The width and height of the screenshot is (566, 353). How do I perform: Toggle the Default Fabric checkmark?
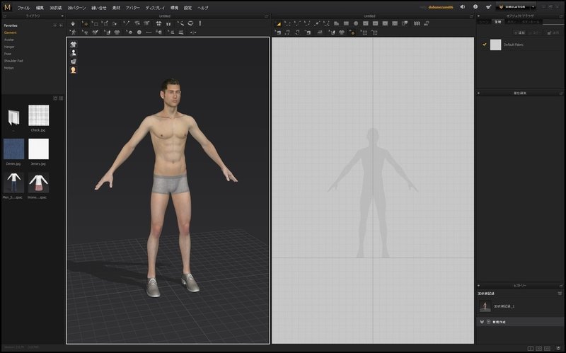point(485,45)
